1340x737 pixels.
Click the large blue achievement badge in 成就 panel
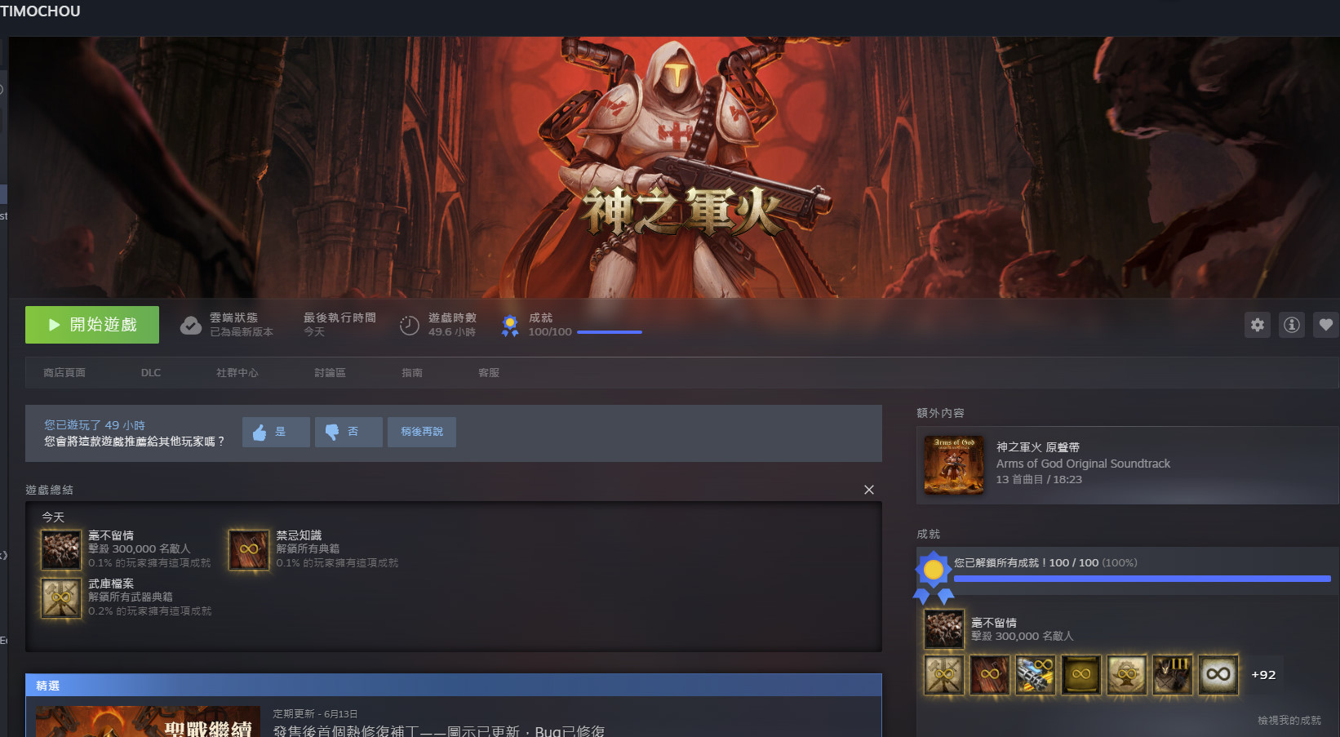pyautogui.click(x=934, y=576)
